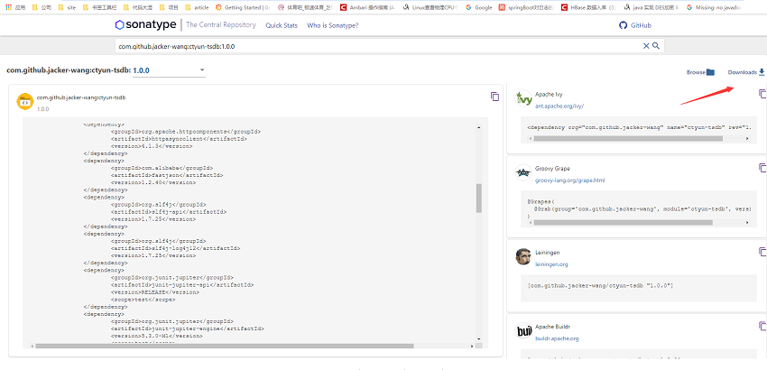This screenshot has width=767, height=370.
Task: Click Leiningen snippet code text
Action: (x=601, y=285)
